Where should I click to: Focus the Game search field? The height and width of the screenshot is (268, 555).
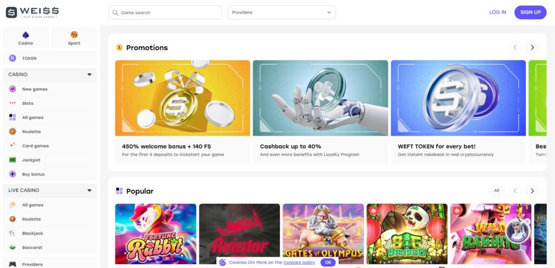(165, 12)
